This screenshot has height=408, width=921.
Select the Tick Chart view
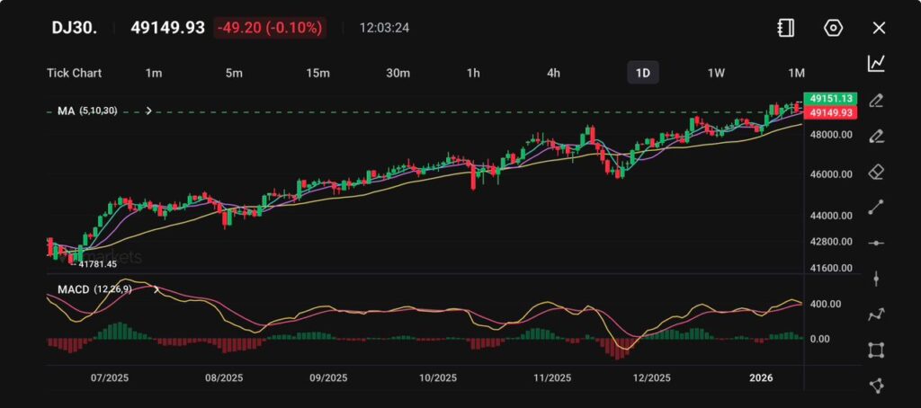click(74, 73)
